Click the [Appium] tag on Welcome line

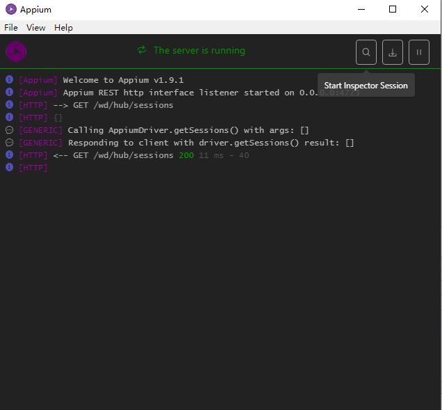[38, 80]
